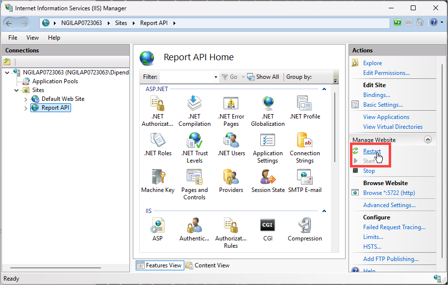Viewport: 448px width, 285px height.
Task: Open the File menu
Action: pos(13,38)
